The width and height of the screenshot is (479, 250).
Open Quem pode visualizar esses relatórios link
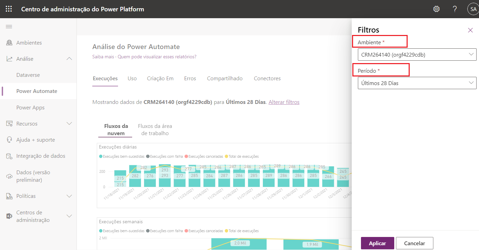(157, 57)
